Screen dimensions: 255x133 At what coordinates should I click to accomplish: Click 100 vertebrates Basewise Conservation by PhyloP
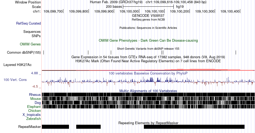pos(148,73)
